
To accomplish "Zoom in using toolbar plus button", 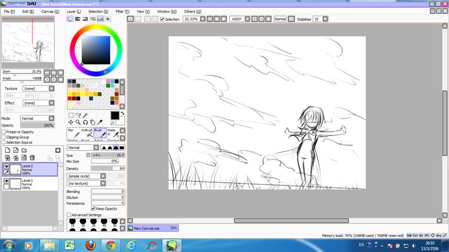I will click(217, 19).
